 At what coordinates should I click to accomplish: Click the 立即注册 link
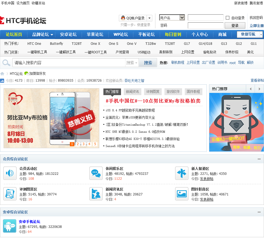tap(257, 26)
